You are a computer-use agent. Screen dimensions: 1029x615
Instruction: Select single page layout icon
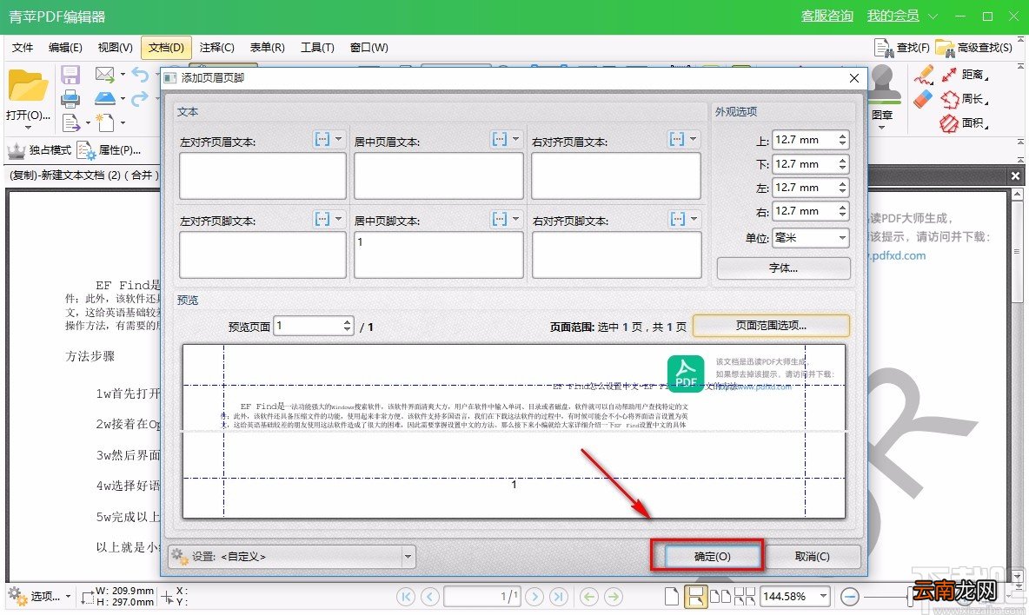[671, 596]
